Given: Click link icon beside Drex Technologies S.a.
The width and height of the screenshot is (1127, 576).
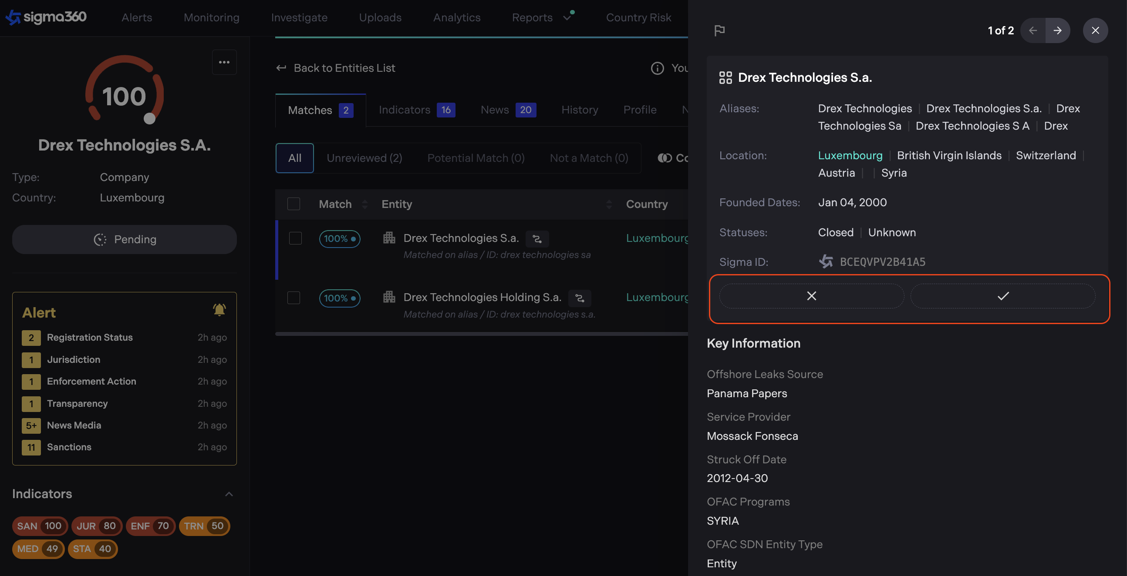Looking at the screenshot, I should tap(537, 239).
